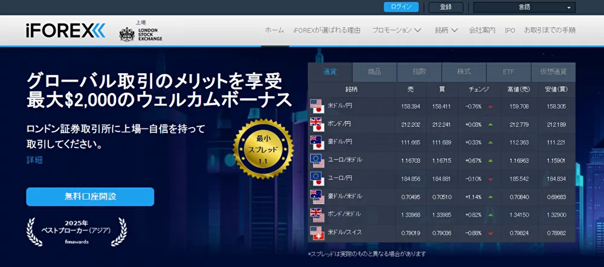Click 豪ドル/米ドル instrument name
The height and width of the screenshot is (267, 604).
click(x=345, y=196)
